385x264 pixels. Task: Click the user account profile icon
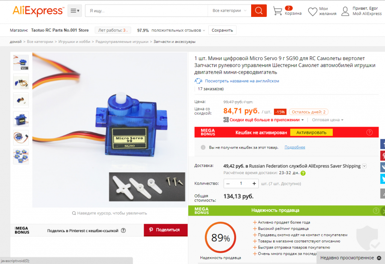click(x=345, y=11)
